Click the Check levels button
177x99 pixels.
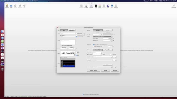(x=93, y=71)
